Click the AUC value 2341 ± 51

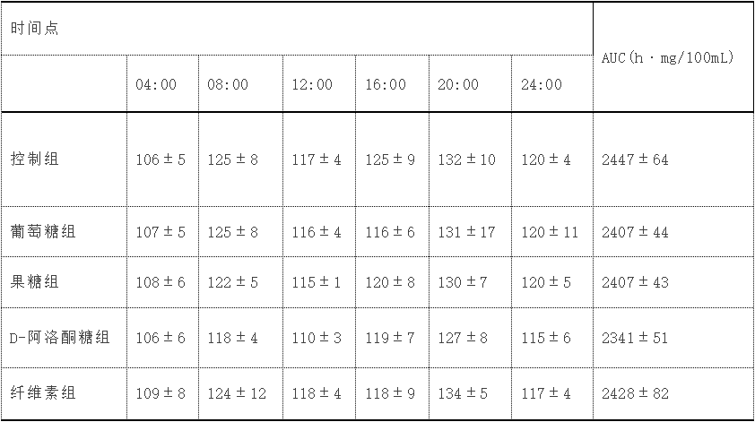[x=635, y=338]
